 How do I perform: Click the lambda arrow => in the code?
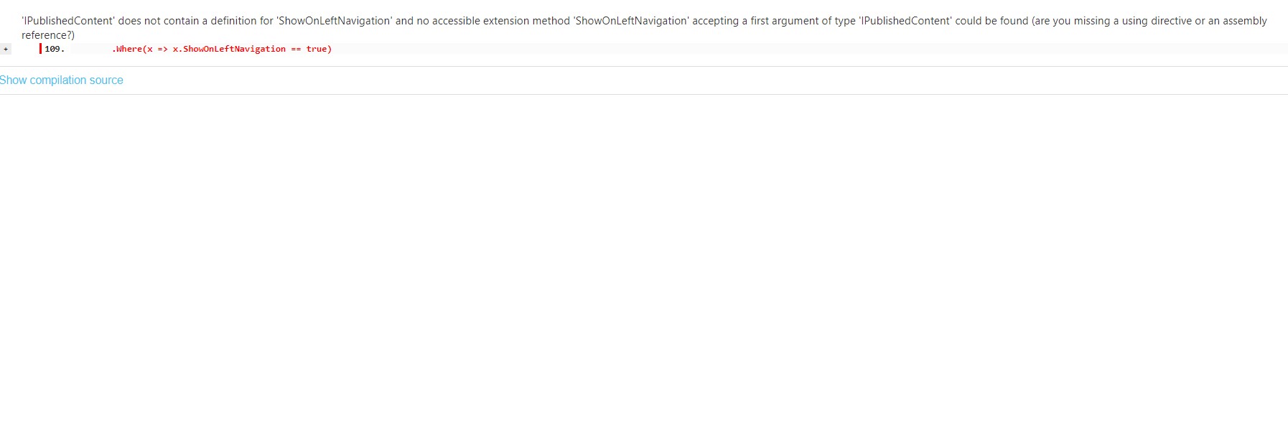coord(162,49)
